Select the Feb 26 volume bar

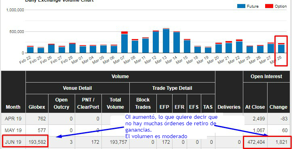pos(51,48)
